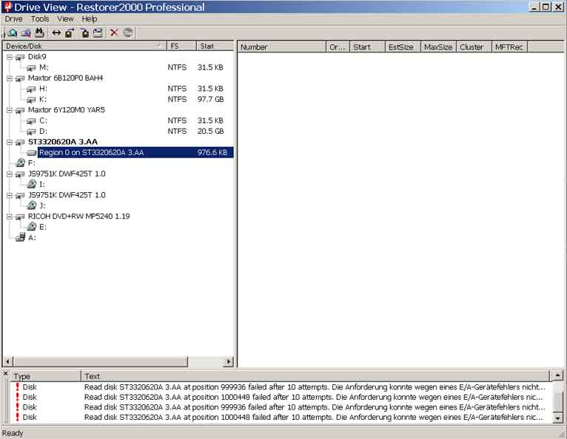Click the open drive files icon with red mark

[26, 33]
